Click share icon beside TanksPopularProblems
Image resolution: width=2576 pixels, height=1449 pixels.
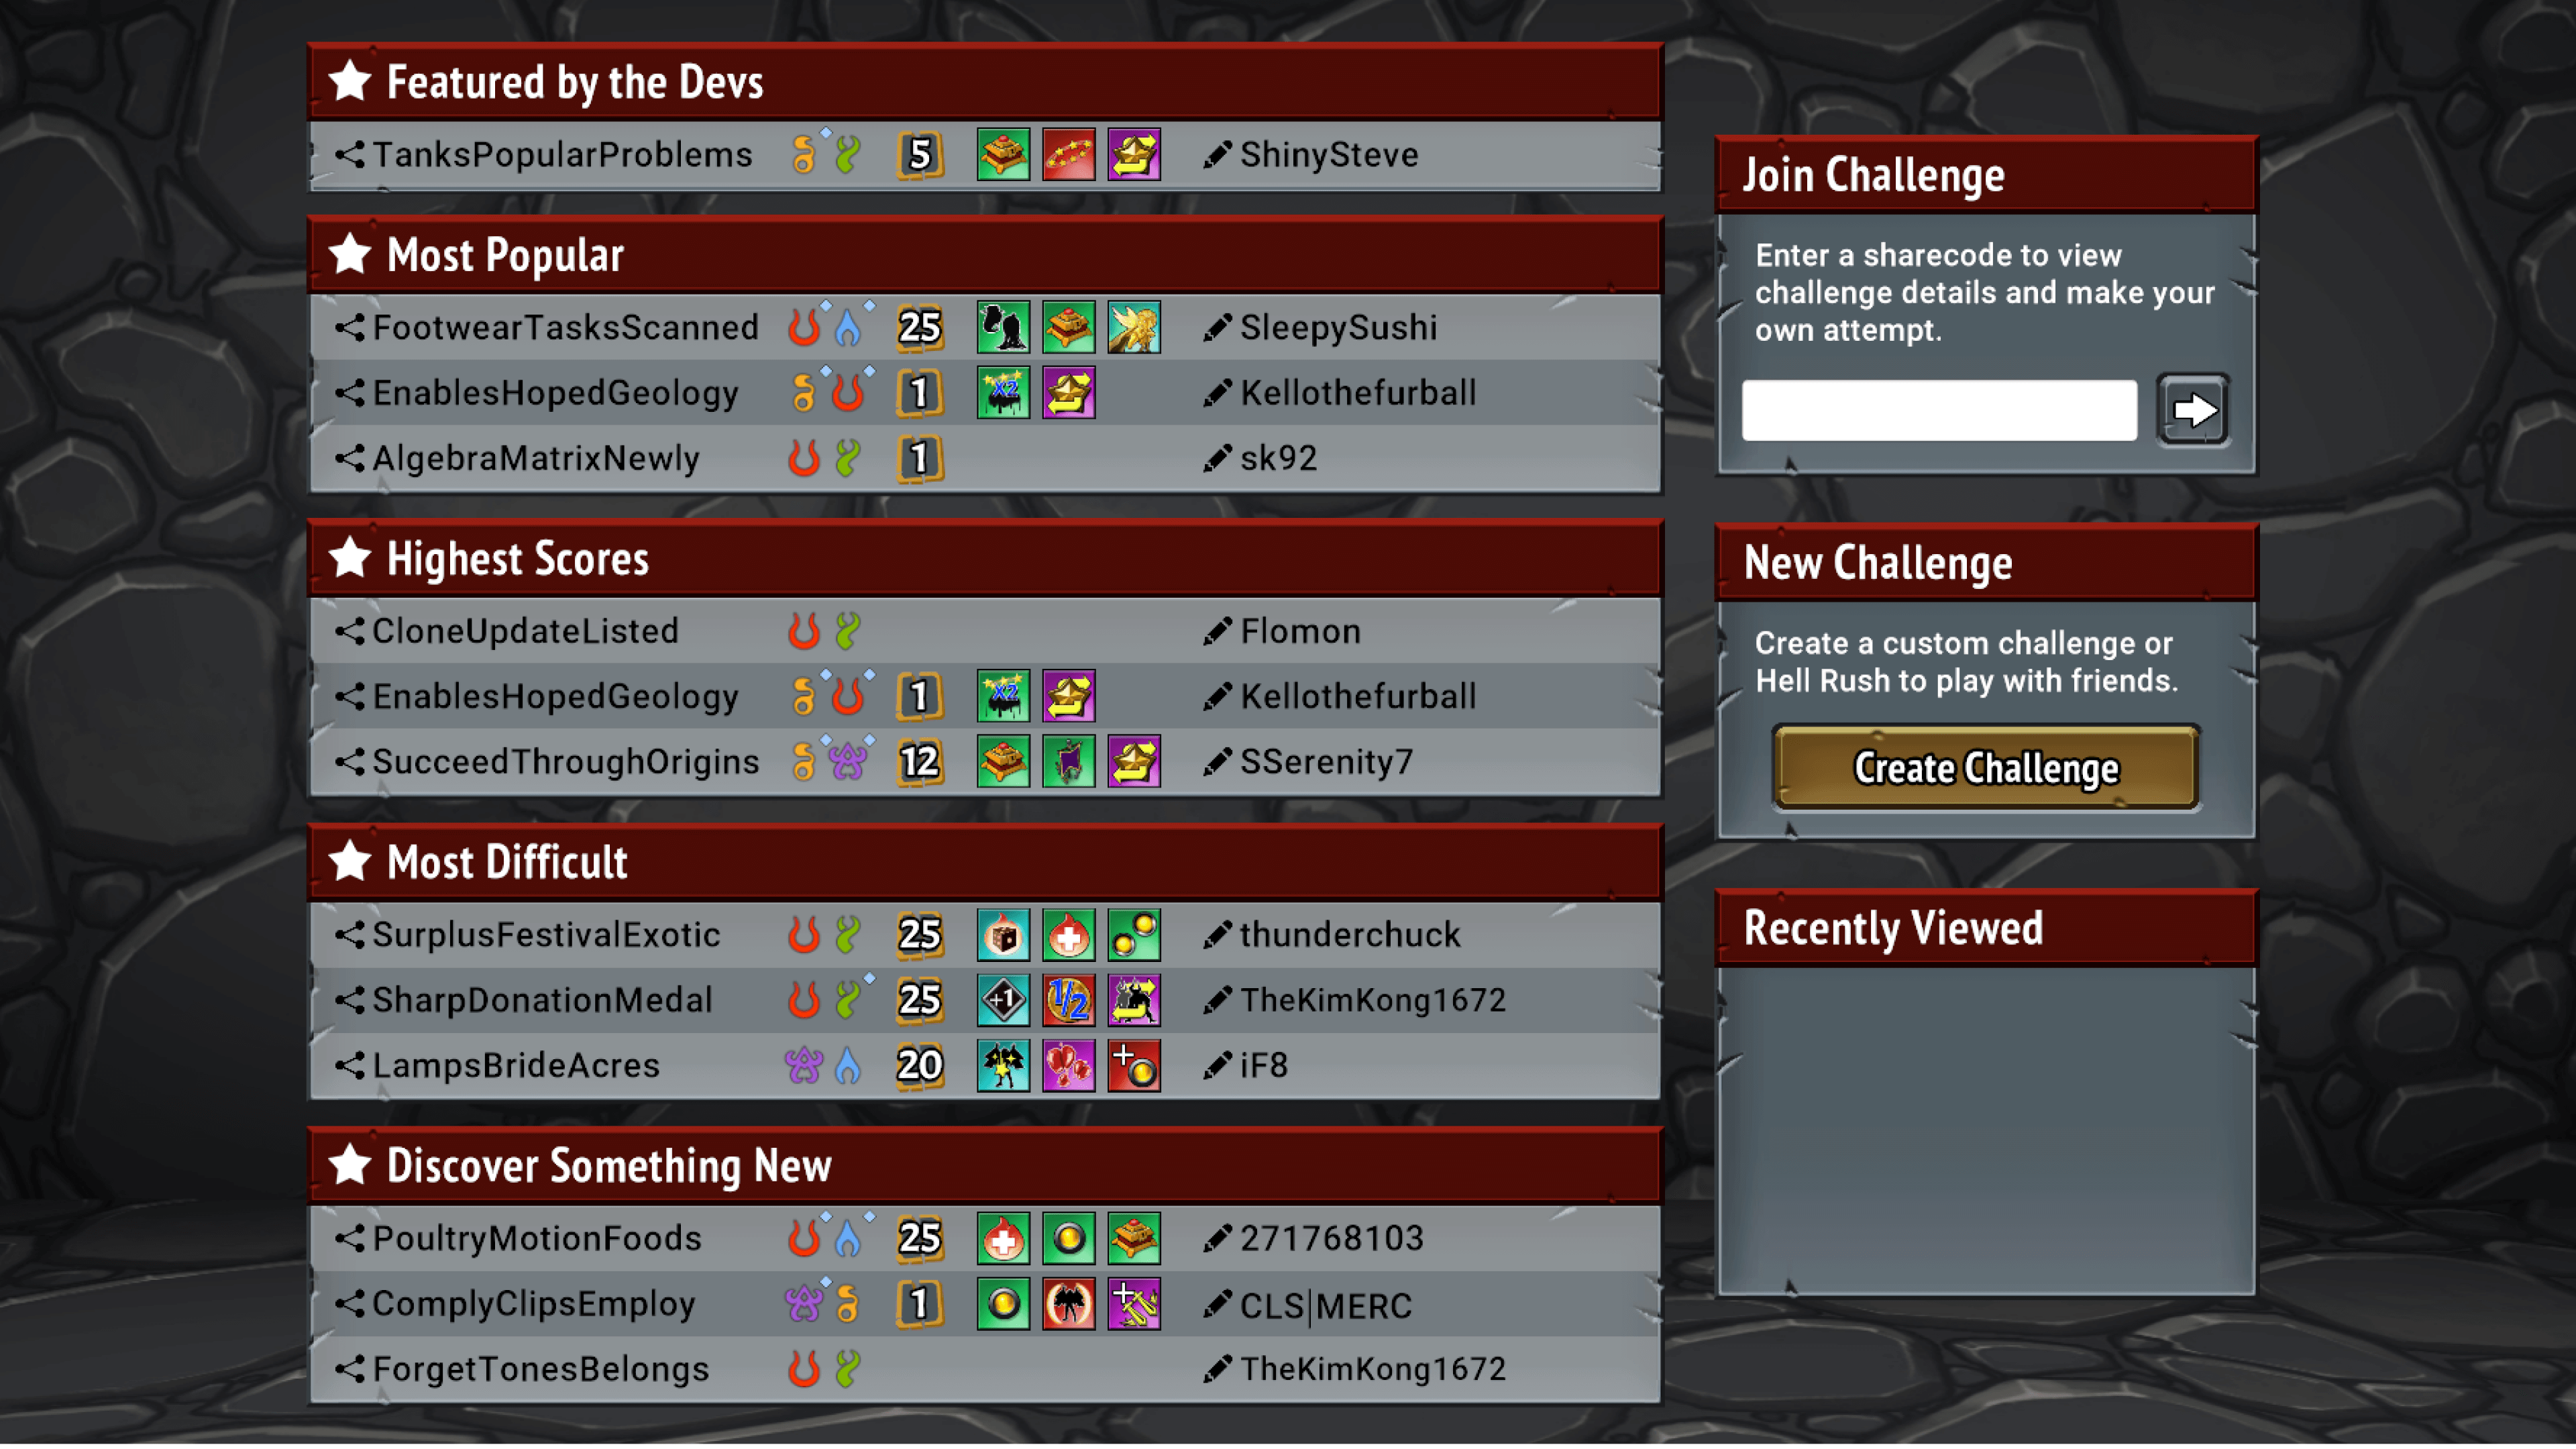pyautogui.click(x=349, y=155)
